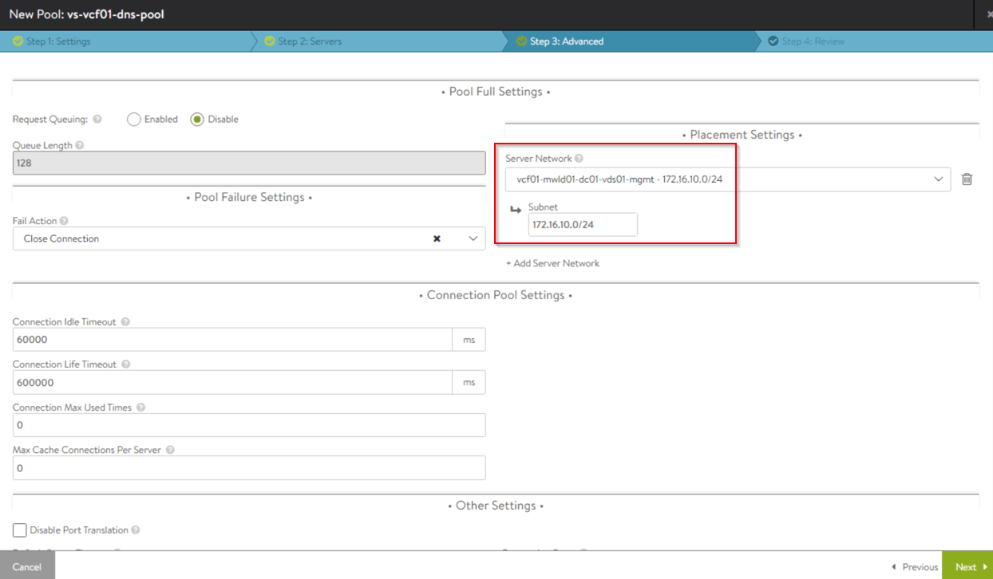This screenshot has width=993, height=579.
Task: Open Connection Max Used Times help
Action: (140, 407)
